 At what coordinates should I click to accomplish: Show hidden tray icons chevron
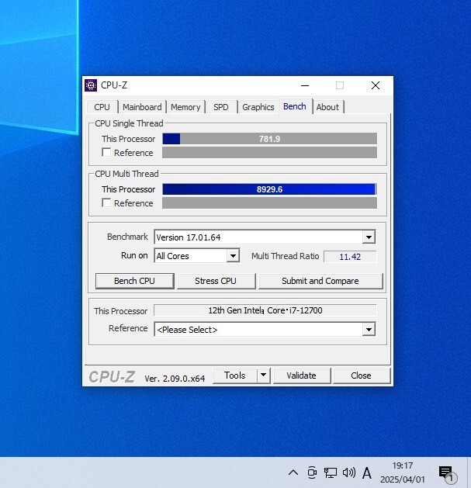point(293,472)
